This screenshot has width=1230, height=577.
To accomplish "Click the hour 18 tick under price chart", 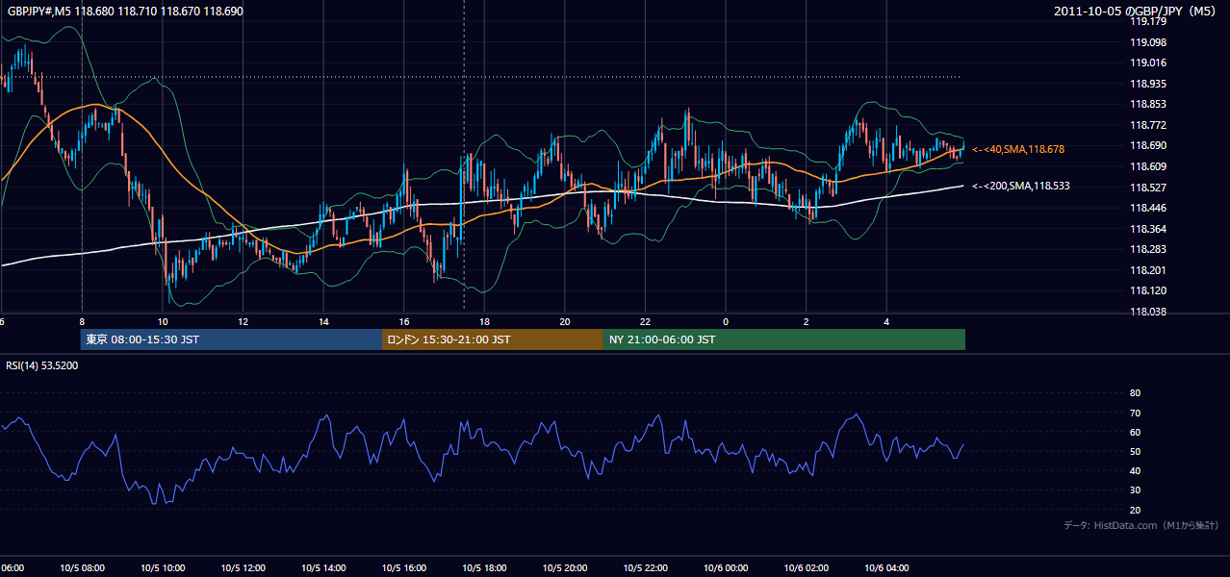I will coord(484,321).
